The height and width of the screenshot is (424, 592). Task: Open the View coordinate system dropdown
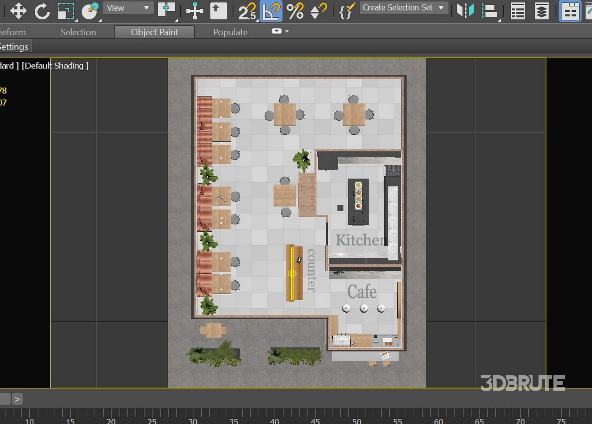128,8
